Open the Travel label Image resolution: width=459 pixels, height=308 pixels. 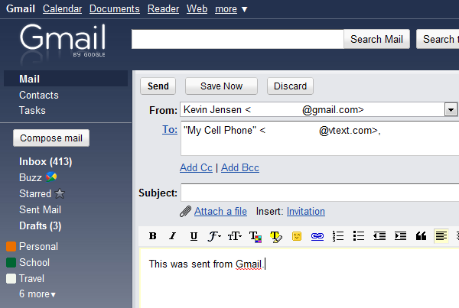[x=31, y=278]
